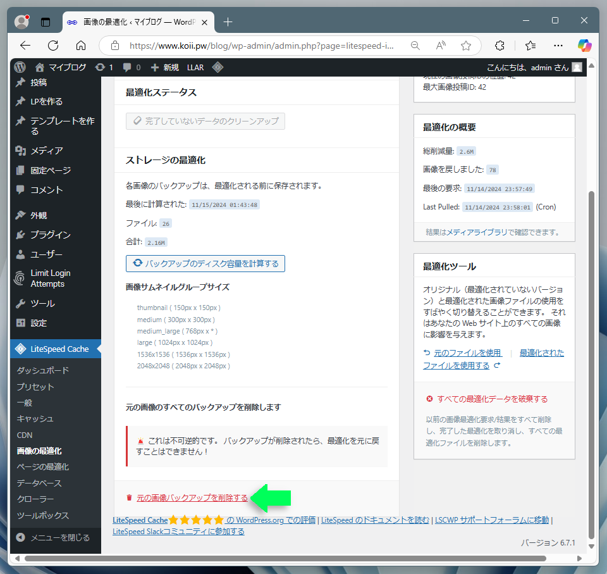Go back to the previous page

tap(25, 46)
